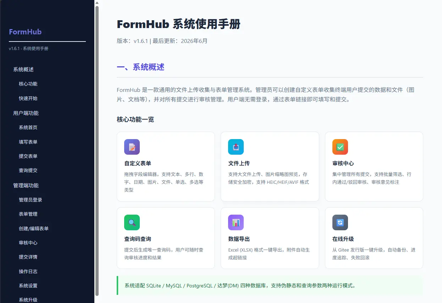This screenshot has width=442, height=303.
Task: Click the Excel (XLSX) export description
Action: tap(269, 254)
